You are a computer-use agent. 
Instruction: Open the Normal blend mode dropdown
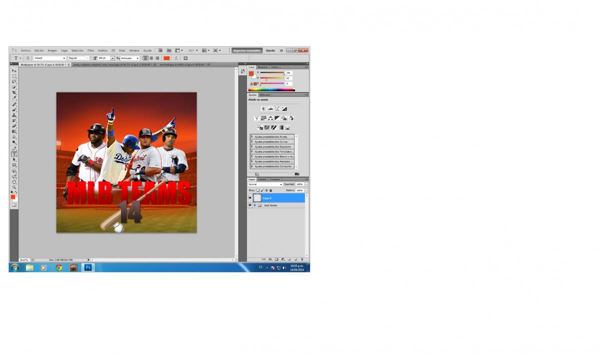(x=265, y=184)
